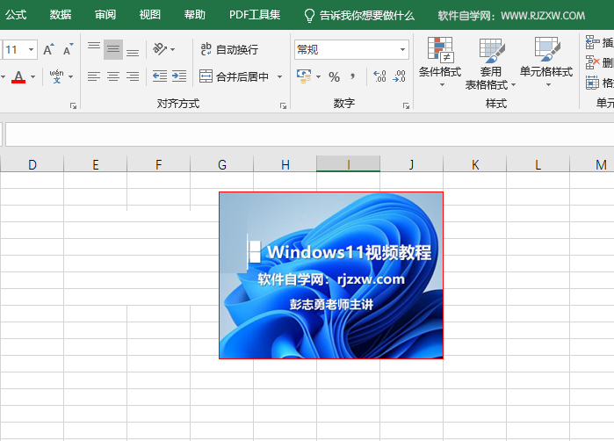Open 单元格样式 cell styles gallery
The height and width of the screenshot is (441, 614).
pyautogui.click(x=546, y=62)
